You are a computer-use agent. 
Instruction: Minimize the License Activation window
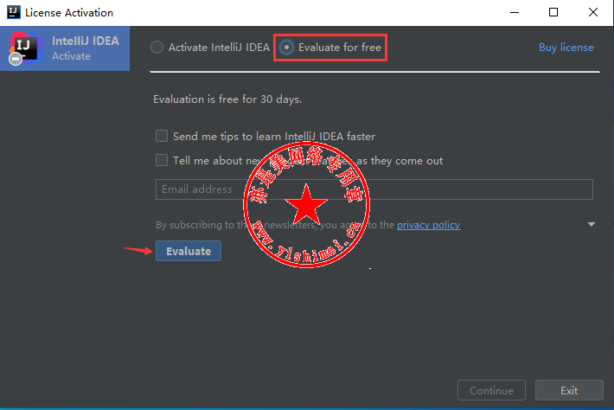(x=515, y=12)
